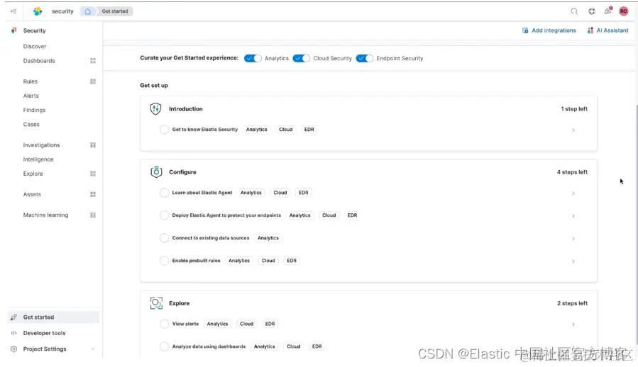Select Get started in the sidebar

click(x=53, y=317)
